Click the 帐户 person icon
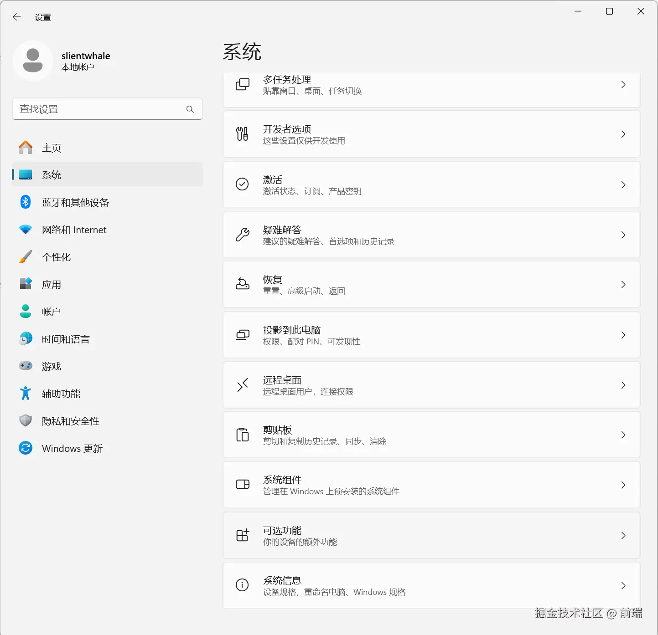Screen dimensions: 658x635 [26, 311]
